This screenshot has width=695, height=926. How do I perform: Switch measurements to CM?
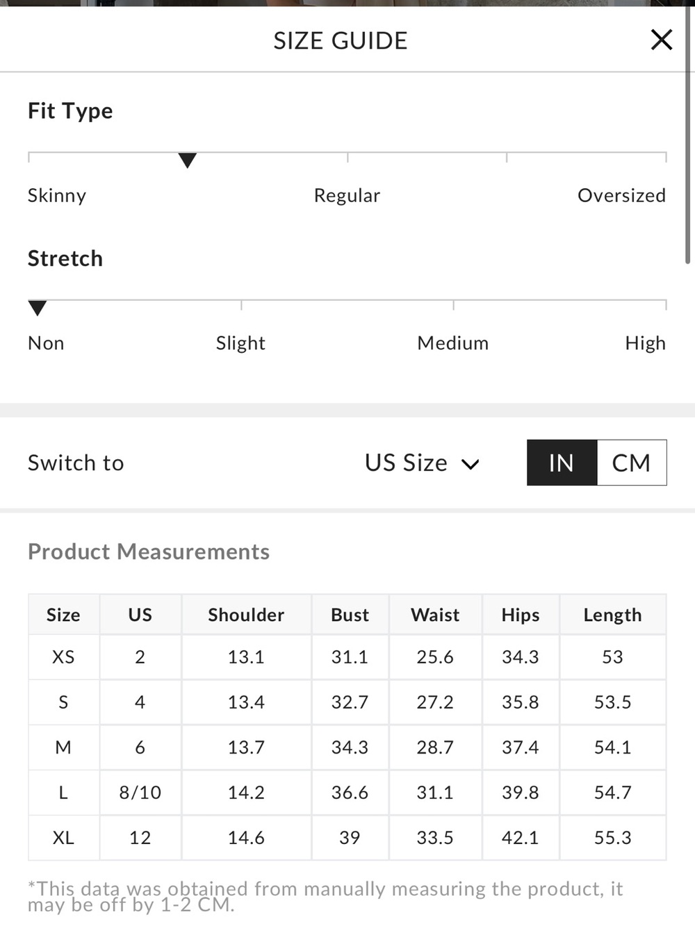[x=631, y=463]
